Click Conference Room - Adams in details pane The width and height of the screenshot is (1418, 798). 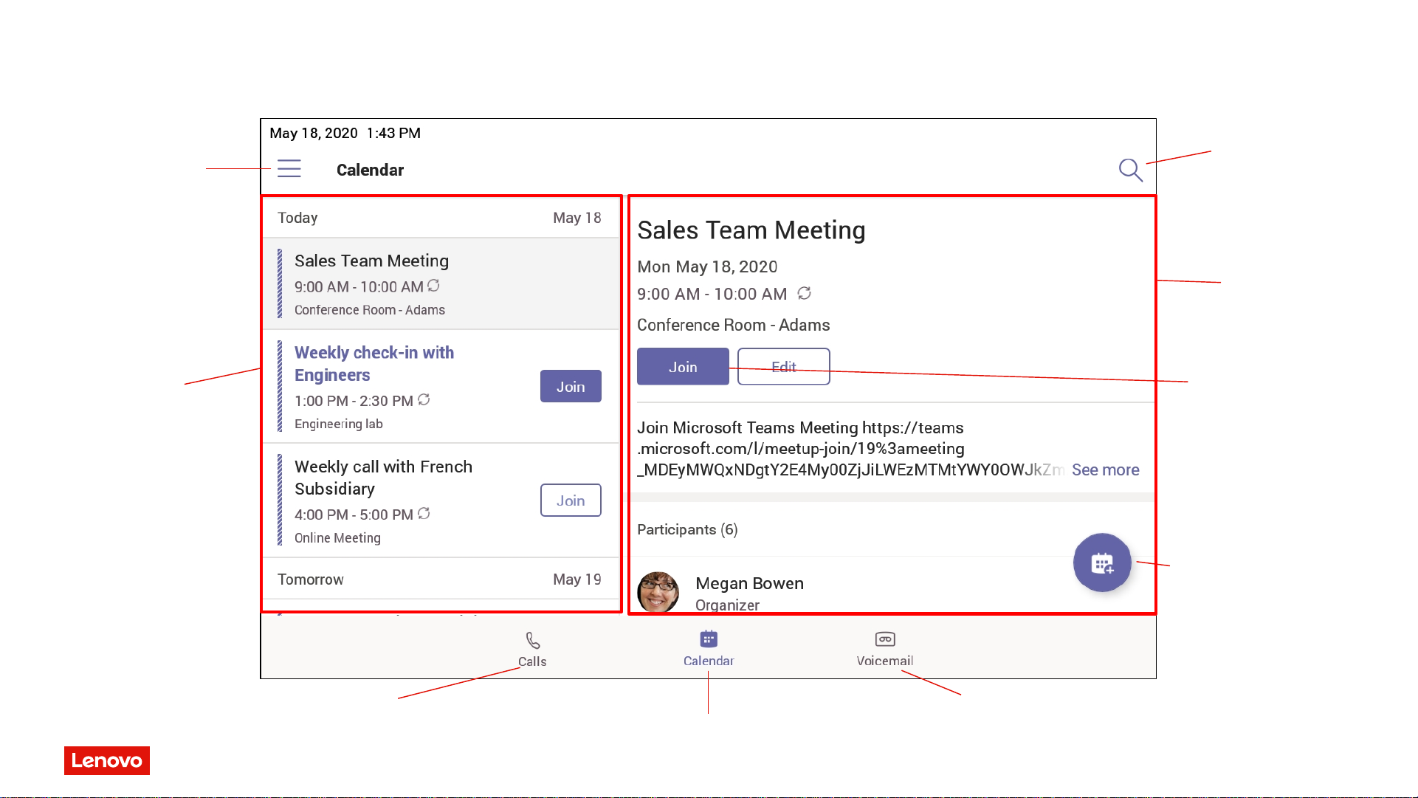(x=733, y=325)
